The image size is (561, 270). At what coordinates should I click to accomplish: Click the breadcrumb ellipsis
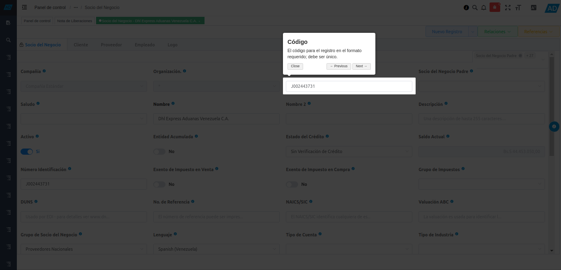76,7
